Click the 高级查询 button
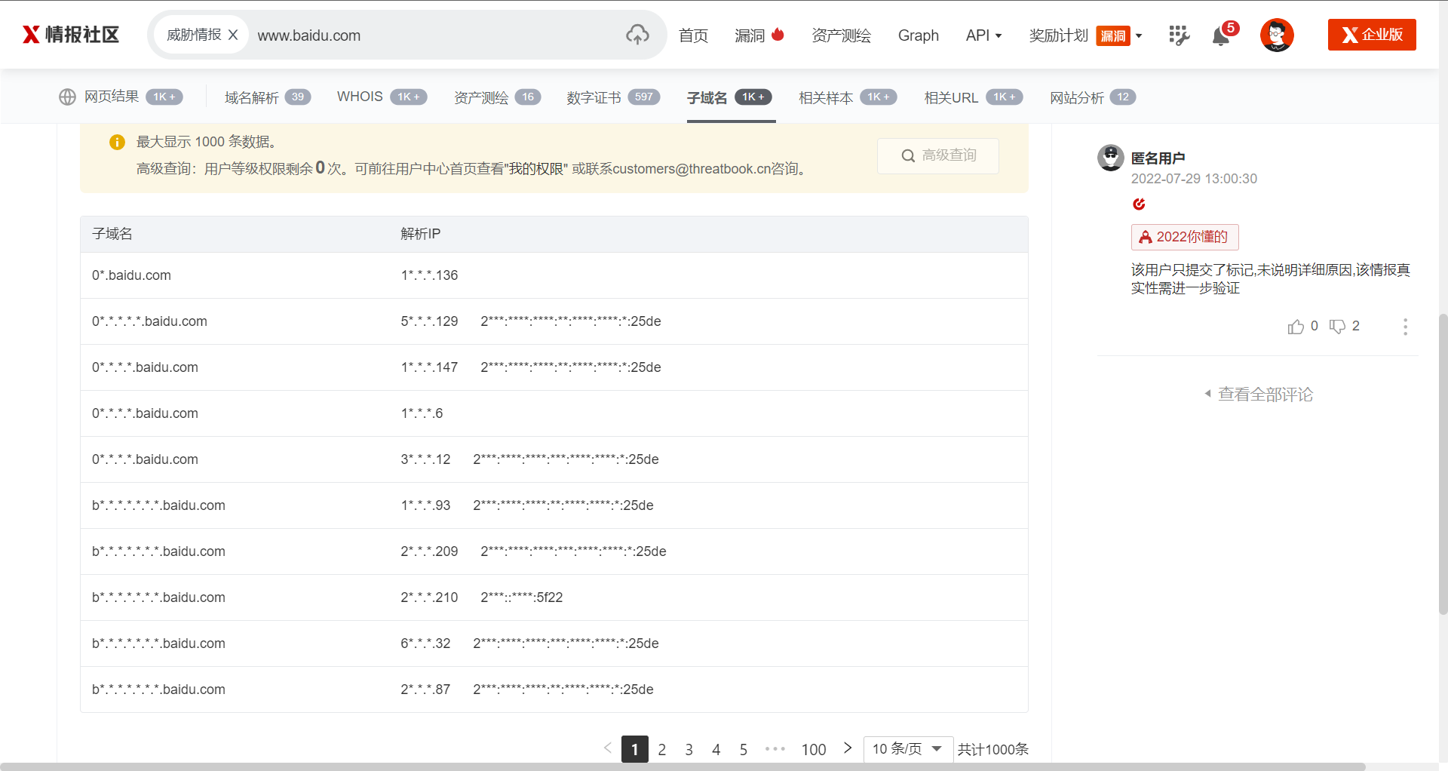Screen dimensions: 1448x771 (x=938, y=155)
